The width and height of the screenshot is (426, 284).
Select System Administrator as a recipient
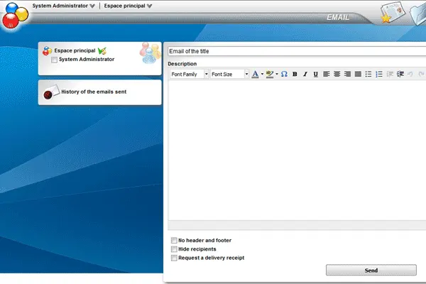click(55, 60)
